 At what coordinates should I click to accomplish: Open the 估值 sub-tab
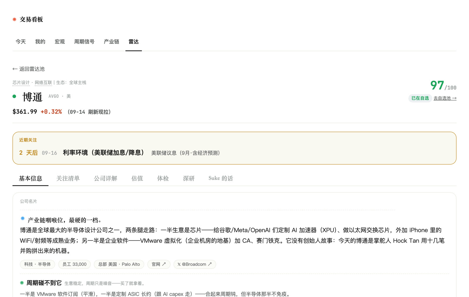137,178
